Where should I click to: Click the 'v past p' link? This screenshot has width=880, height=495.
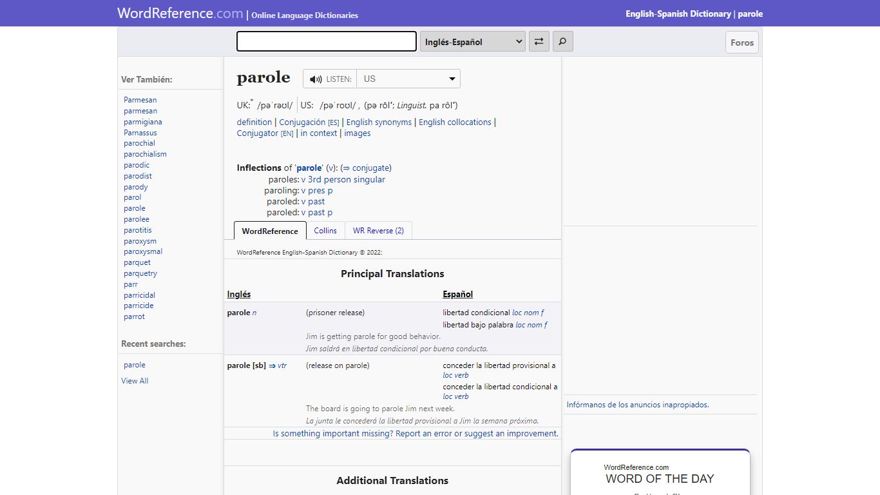click(x=317, y=212)
